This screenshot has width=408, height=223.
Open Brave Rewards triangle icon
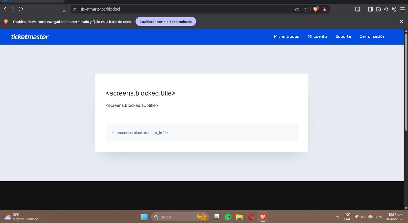point(325,9)
